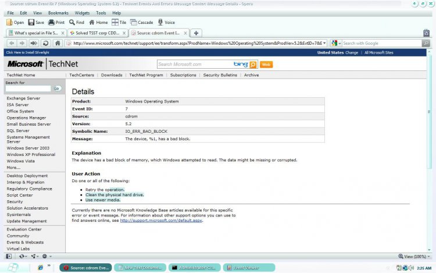Switch to "Solved TSST corp CDD..." tab
The width and height of the screenshot is (436, 273).
tap(98, 33)
